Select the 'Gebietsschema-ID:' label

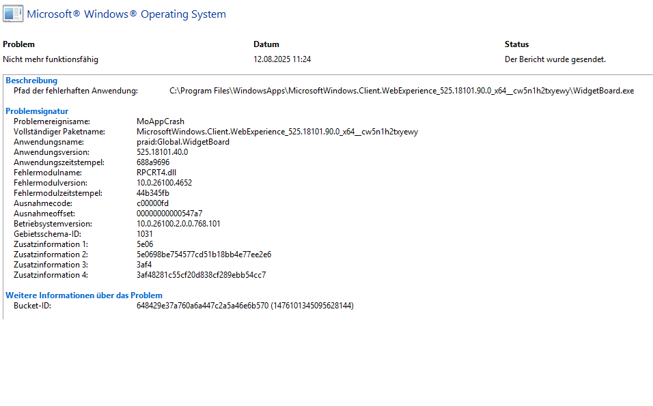(47, 234)
